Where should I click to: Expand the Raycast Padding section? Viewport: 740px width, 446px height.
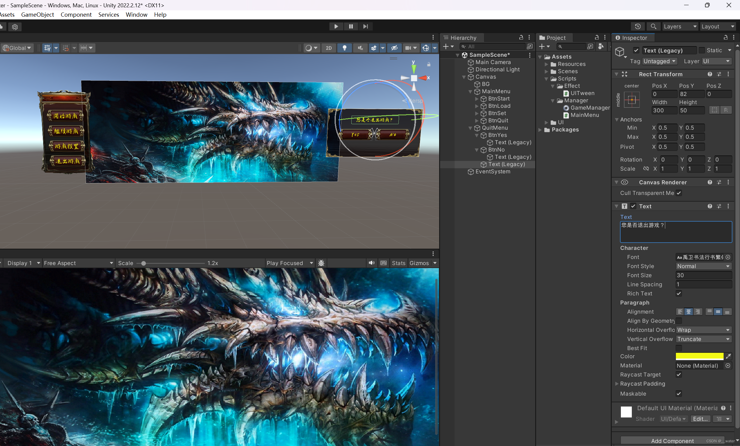[x=617, y=384]
